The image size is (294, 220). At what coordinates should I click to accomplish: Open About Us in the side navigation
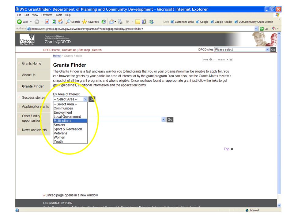(x=29, y=75)
